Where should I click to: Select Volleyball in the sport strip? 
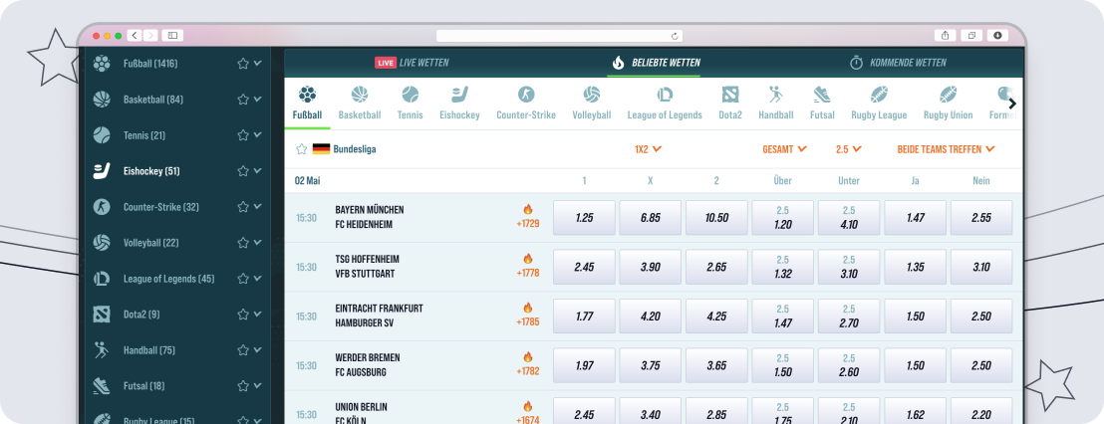592,104
